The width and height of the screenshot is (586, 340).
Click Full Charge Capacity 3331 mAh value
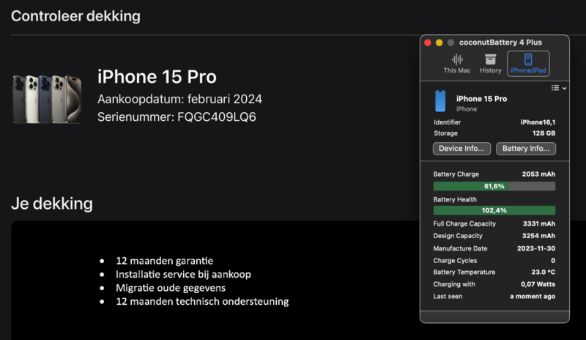click(539, 223)
